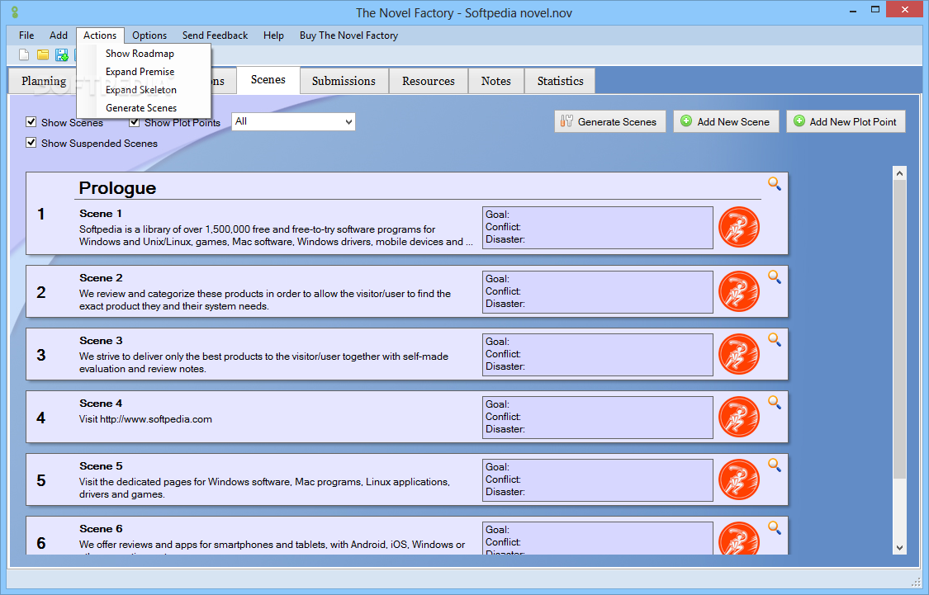The height and width of the screenshot is (595, 929).
Task: Open Scene 2 magnifier icon
Action: coord(775,276)
